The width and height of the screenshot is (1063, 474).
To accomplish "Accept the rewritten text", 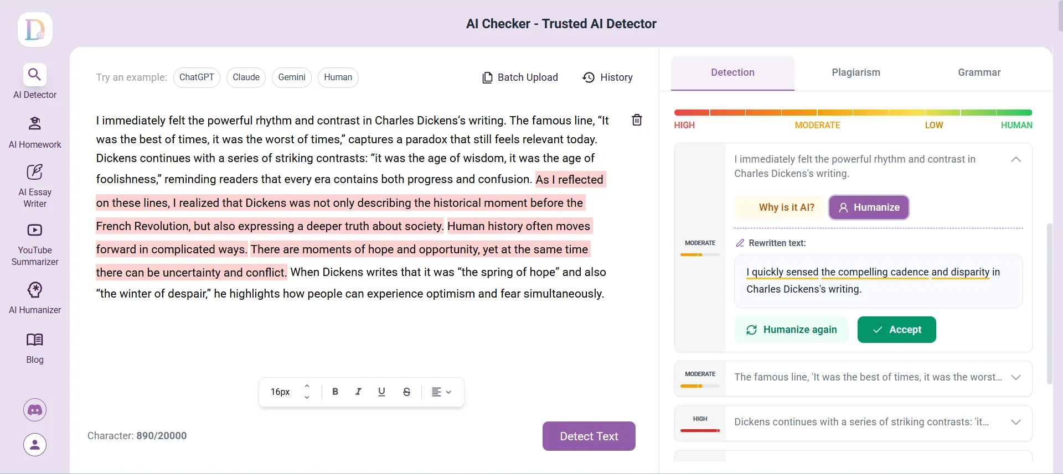I will 896,330.
